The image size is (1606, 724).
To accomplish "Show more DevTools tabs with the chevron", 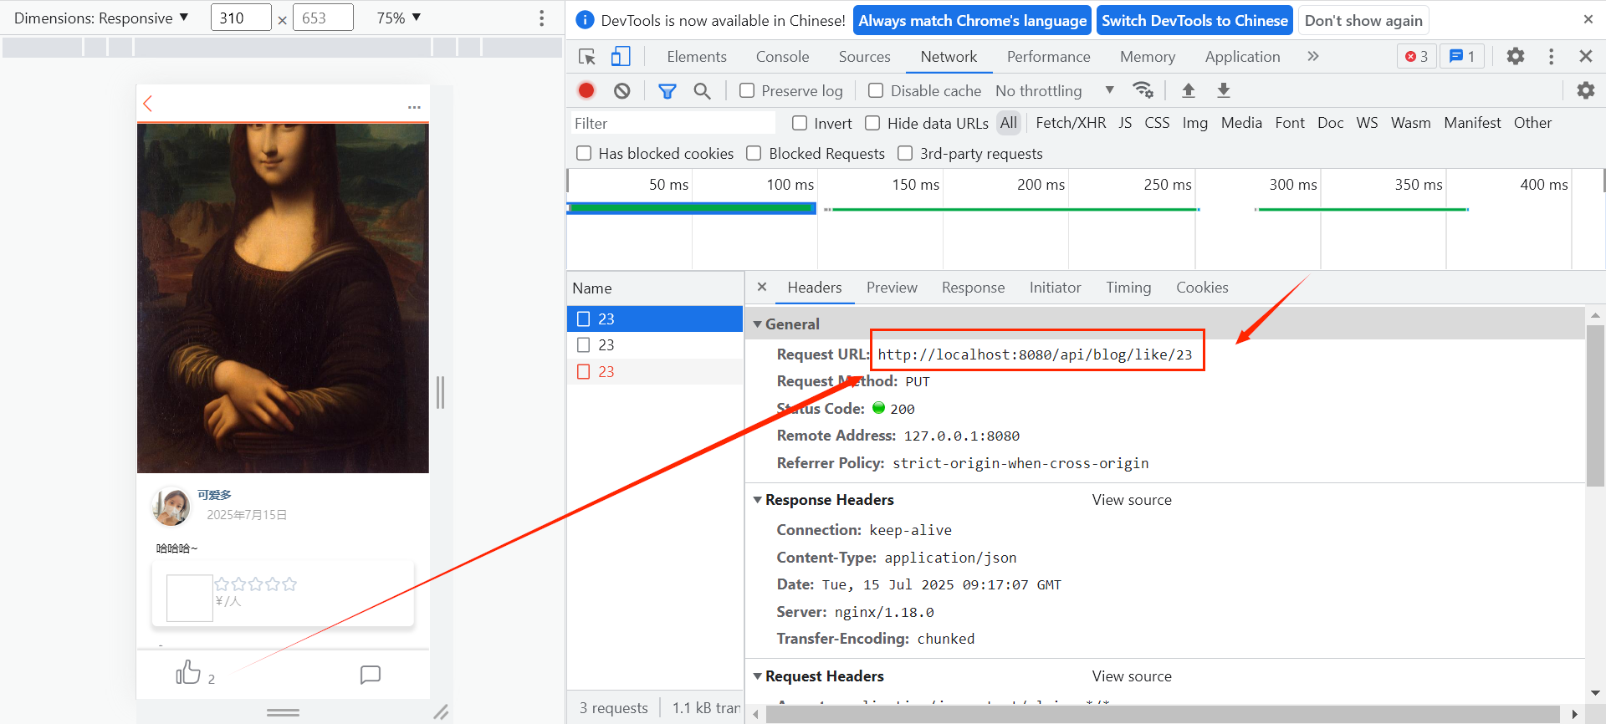I will click(1313, 56).
